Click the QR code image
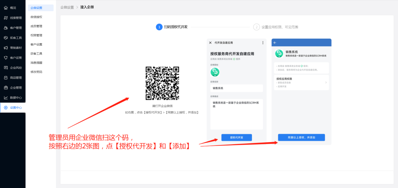398x188 pixels. [162, 83]
